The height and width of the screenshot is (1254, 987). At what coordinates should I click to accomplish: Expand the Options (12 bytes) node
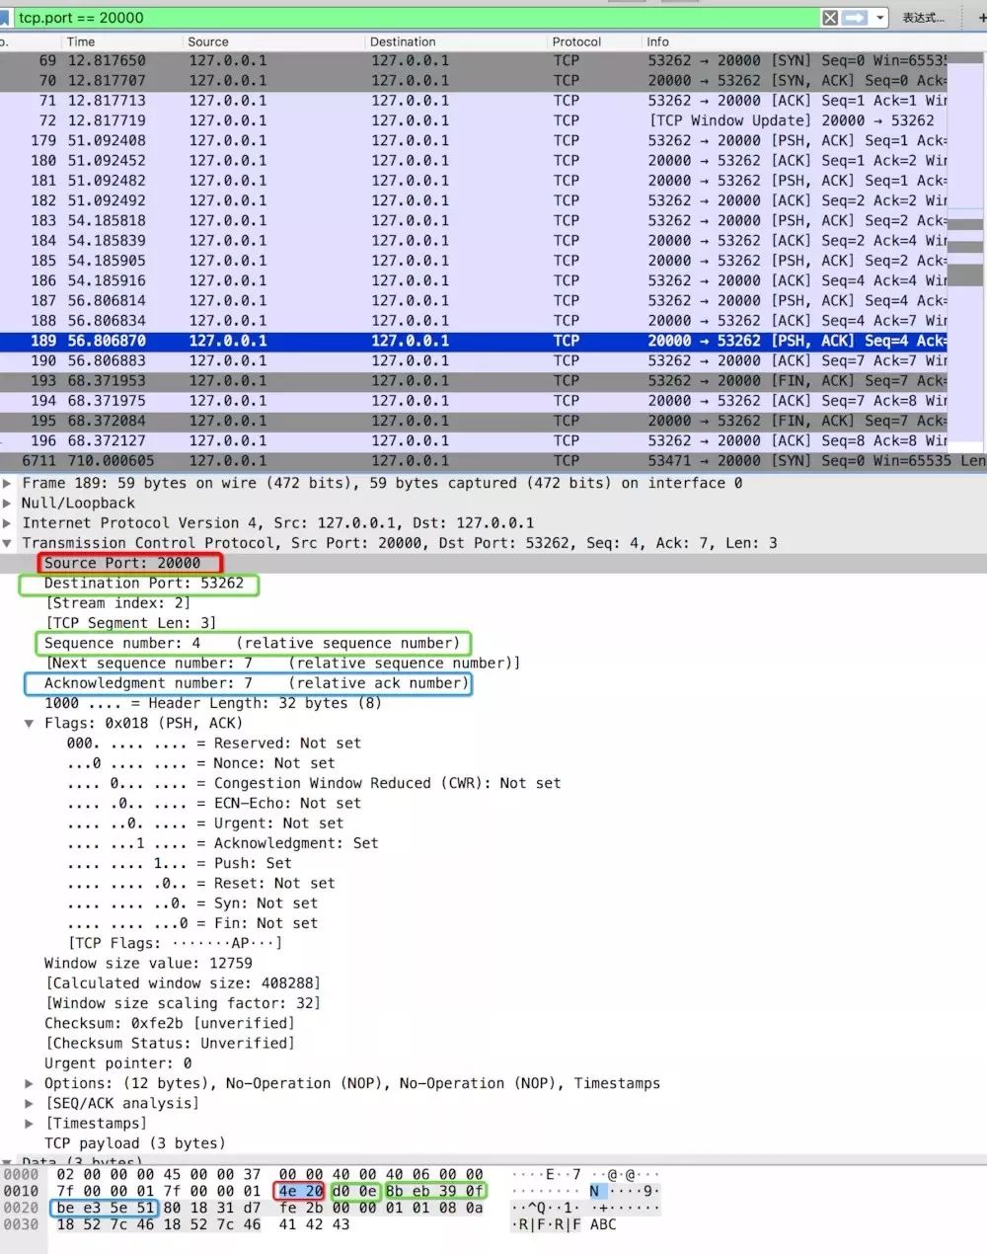30,1083
